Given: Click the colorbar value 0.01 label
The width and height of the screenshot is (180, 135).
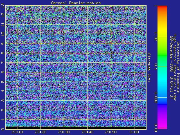Looking at the screenshot, I should 156,128.
